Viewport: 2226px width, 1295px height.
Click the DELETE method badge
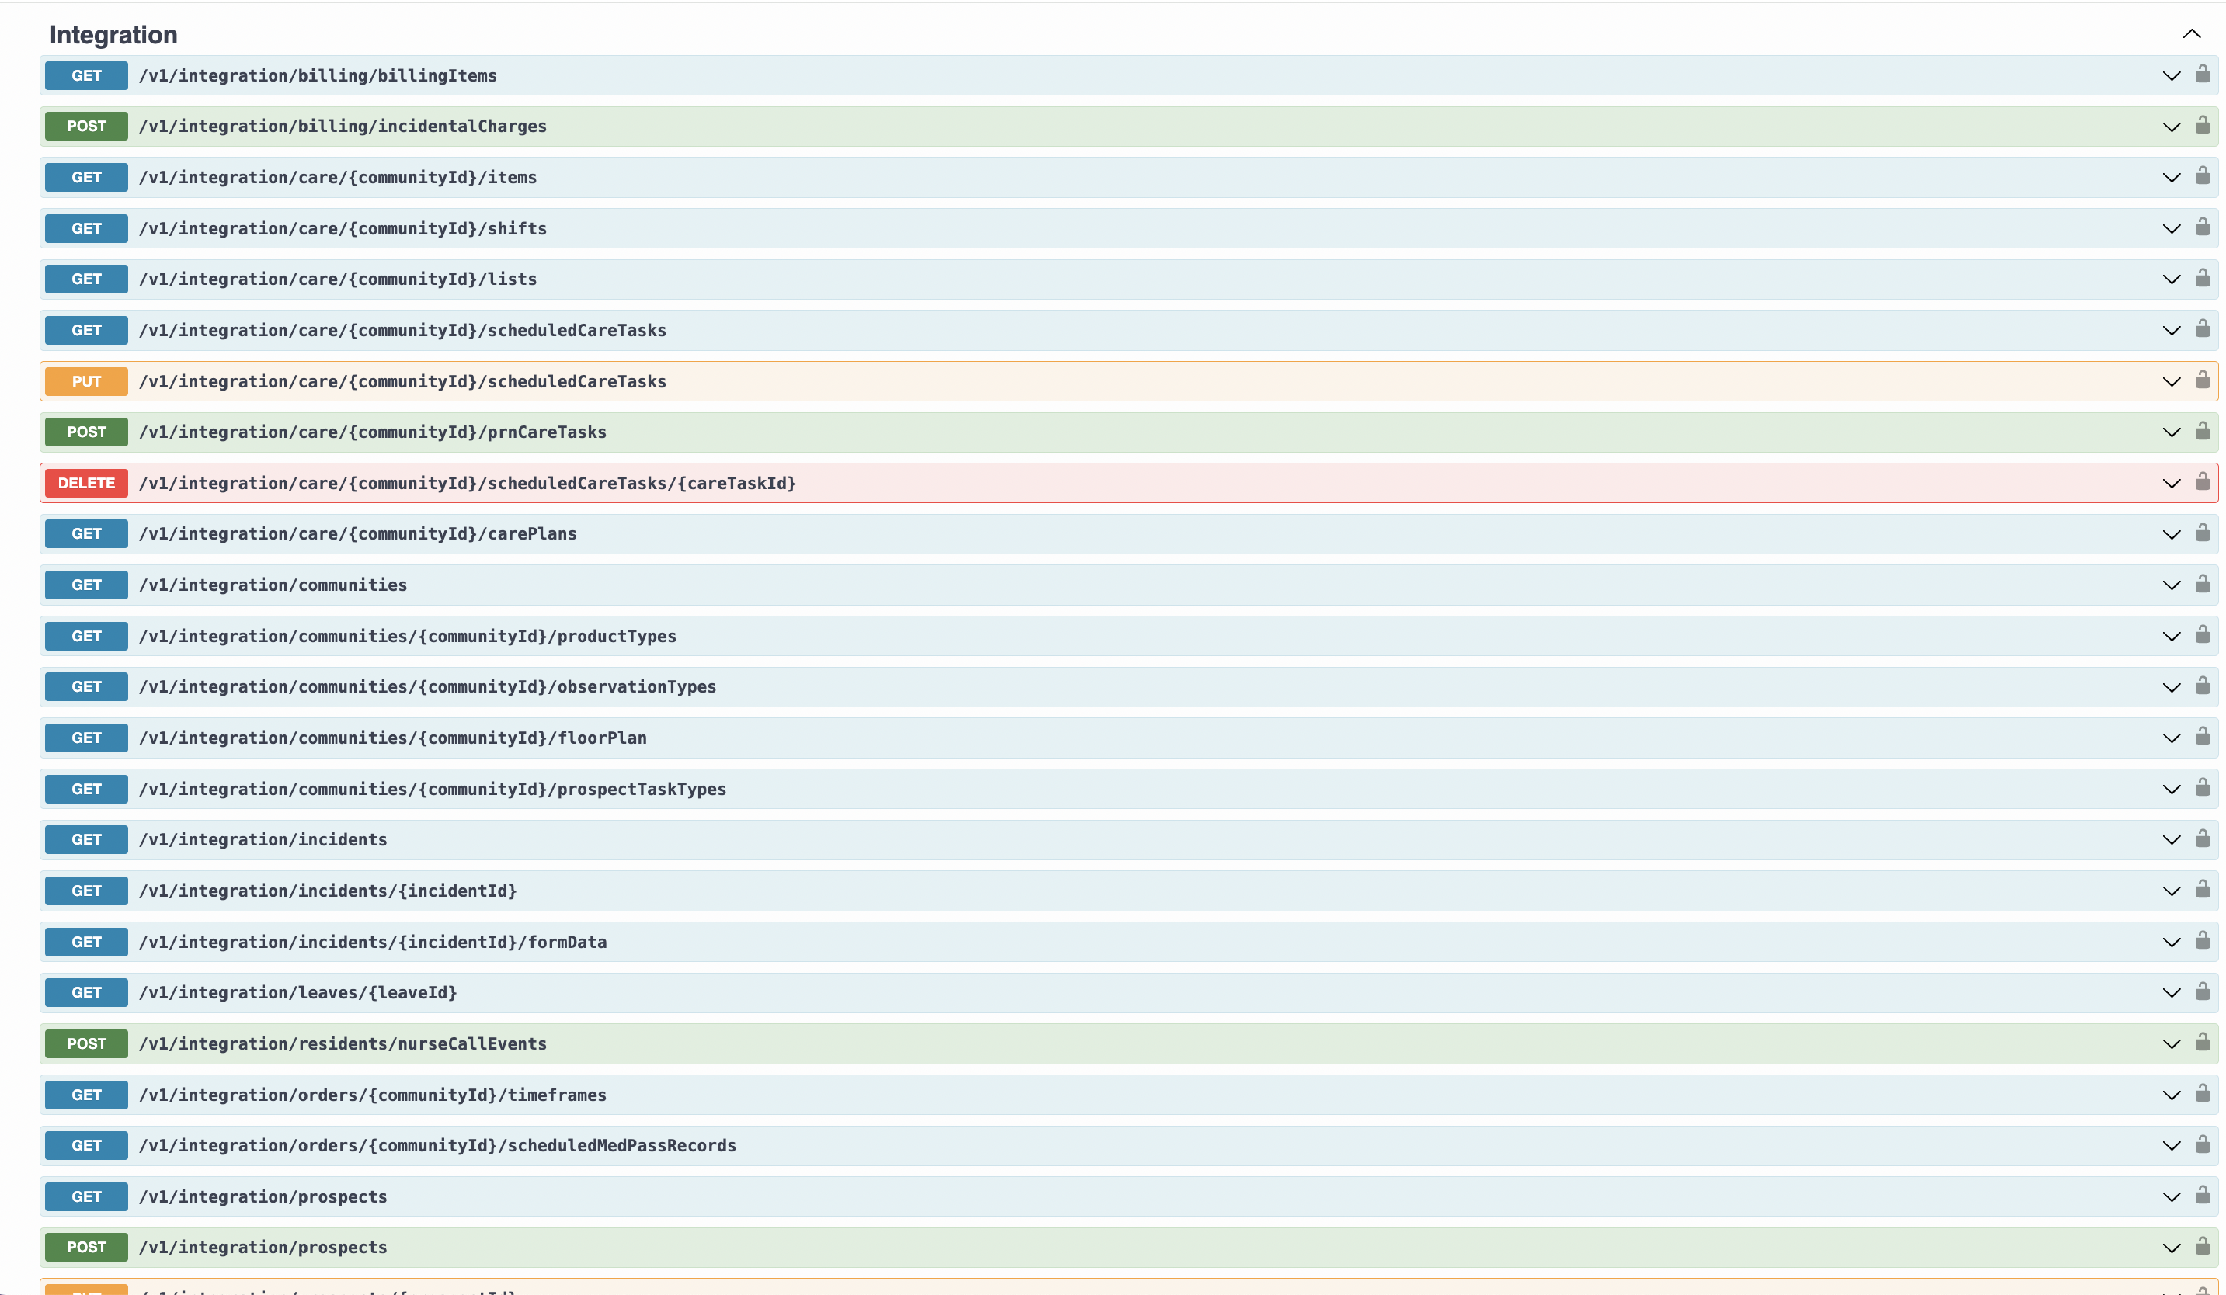86,483
